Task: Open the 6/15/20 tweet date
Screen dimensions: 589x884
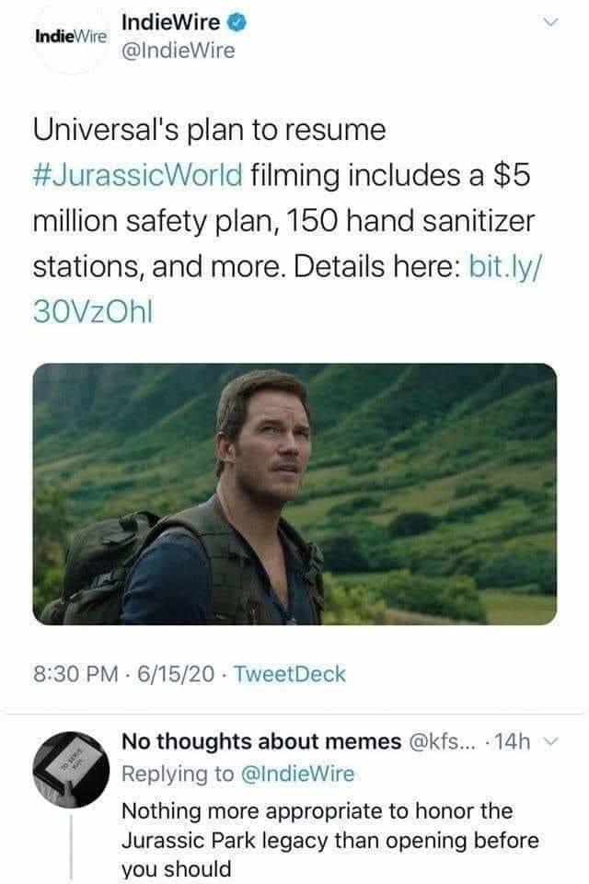Action: 176,674
